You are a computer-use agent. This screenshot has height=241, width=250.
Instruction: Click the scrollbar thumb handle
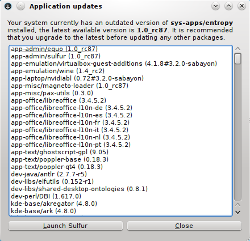pyautogui.click(x=238, y=58)
